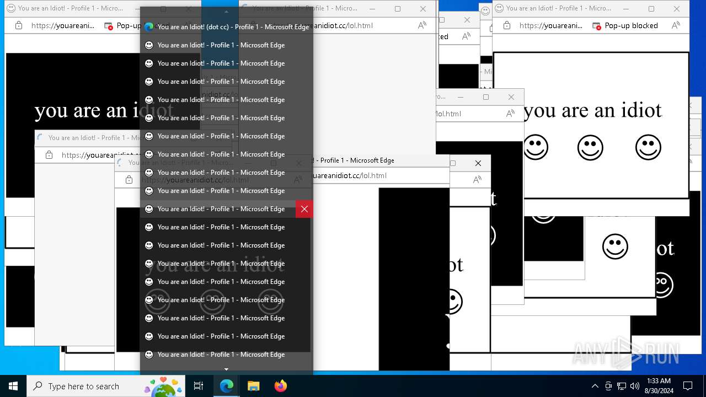Open File Explorer from the taskbar
Image resolution: width=706 pixels, height=397 pixels.
(253, 386)
